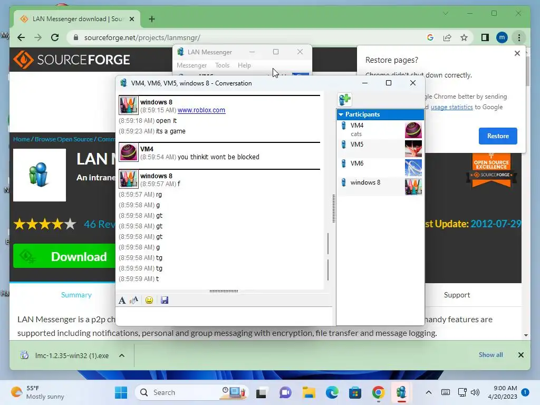The image size is (540, 405).
Task: Open File Explorer from taskbar
Action: pyautogui.click(x=308, y=392)
